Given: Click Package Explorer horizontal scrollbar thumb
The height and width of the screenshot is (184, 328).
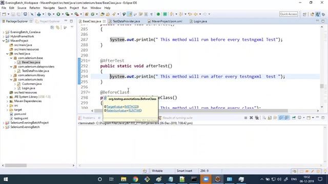Looking at the screenshot, I should 16,166.
